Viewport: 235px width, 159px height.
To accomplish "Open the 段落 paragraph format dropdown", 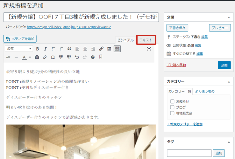I will point(19,49).
